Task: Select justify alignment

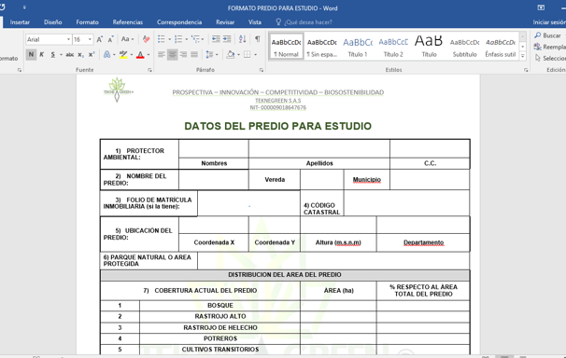Action: (194, 55)
